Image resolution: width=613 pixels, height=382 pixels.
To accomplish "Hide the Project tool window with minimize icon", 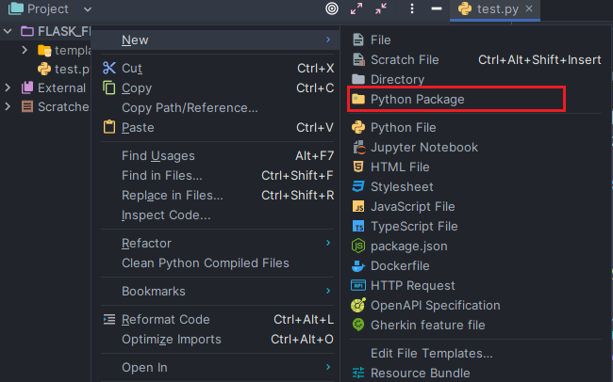I will coord(436,9).
